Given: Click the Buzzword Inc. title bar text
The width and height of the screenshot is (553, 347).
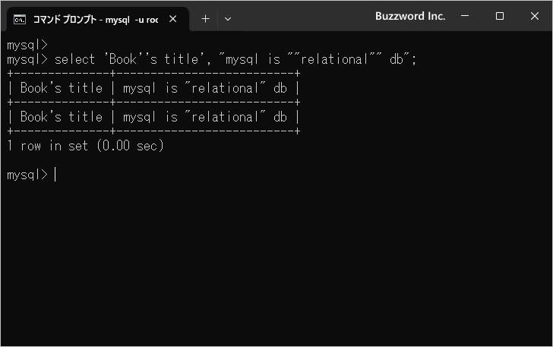Looking at the screenshot, I should 409,17.
